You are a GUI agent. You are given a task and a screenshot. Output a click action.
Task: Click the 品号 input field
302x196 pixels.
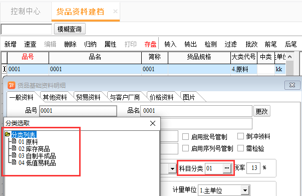click(78, 111)
